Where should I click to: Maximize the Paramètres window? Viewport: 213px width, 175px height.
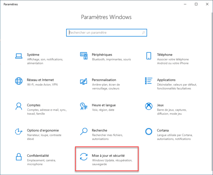click(x=196, y=4)
